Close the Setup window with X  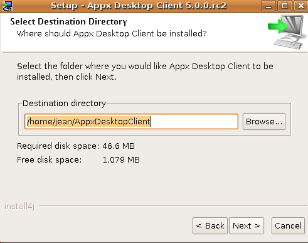(300, 6)
